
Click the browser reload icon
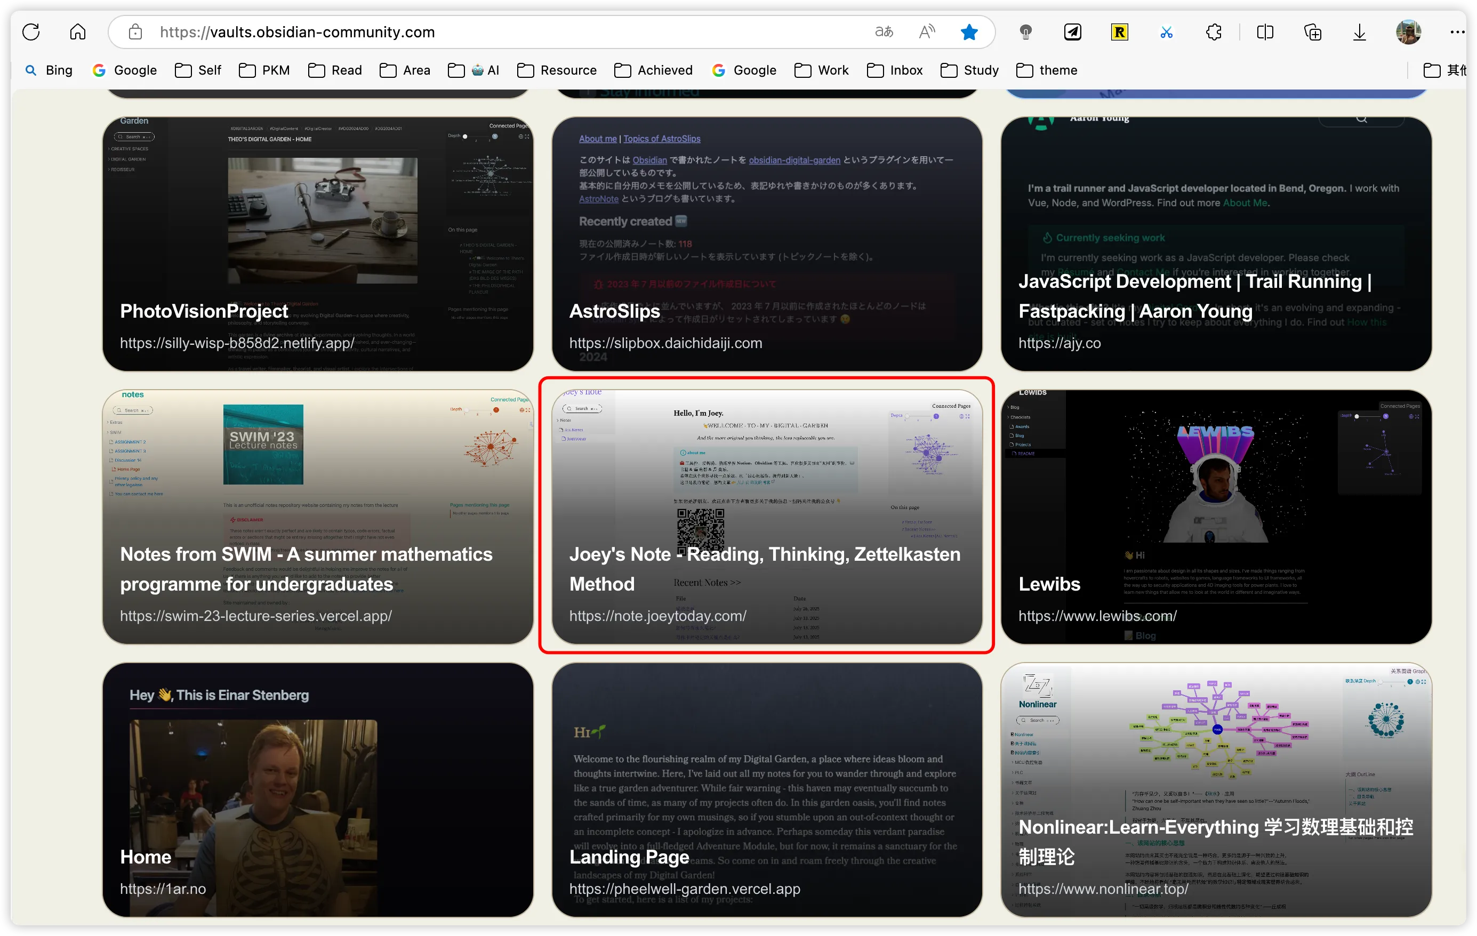click(31, 32)
